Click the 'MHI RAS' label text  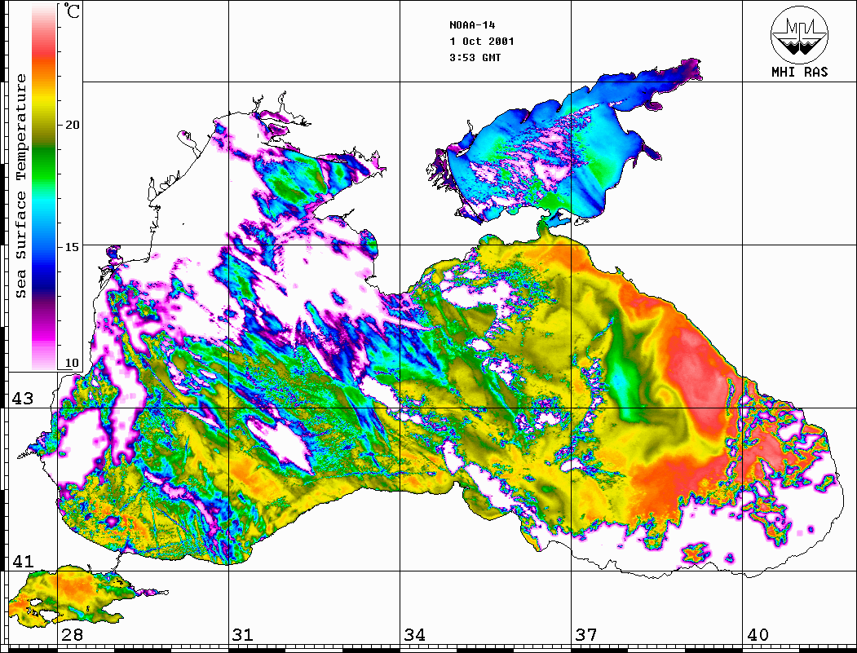800,72
